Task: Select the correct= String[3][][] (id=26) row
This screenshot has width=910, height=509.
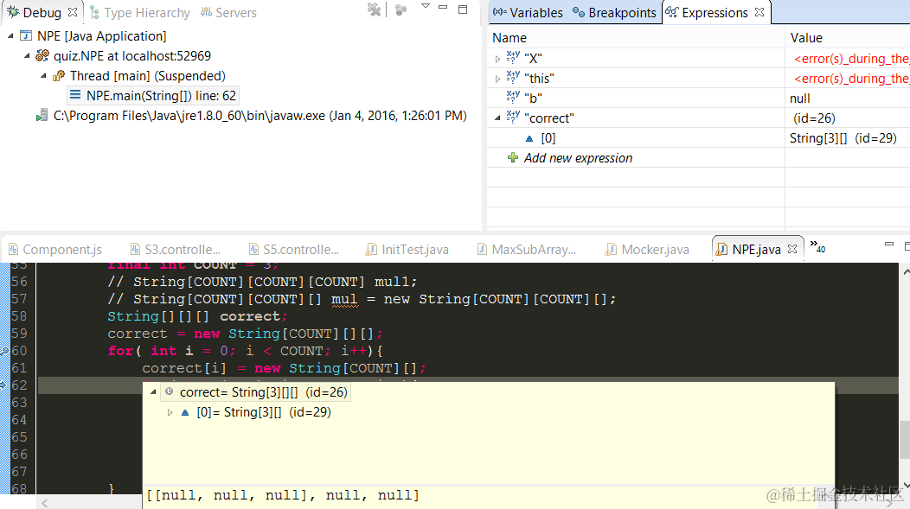Action: click(255, 392)
